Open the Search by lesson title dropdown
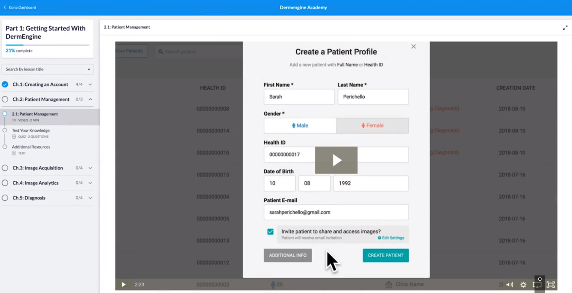The width and height of the screenshot is (572, 293). coord(47,69)
